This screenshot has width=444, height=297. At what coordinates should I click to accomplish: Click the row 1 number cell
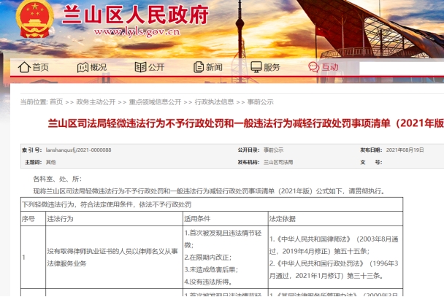[33, 258]
